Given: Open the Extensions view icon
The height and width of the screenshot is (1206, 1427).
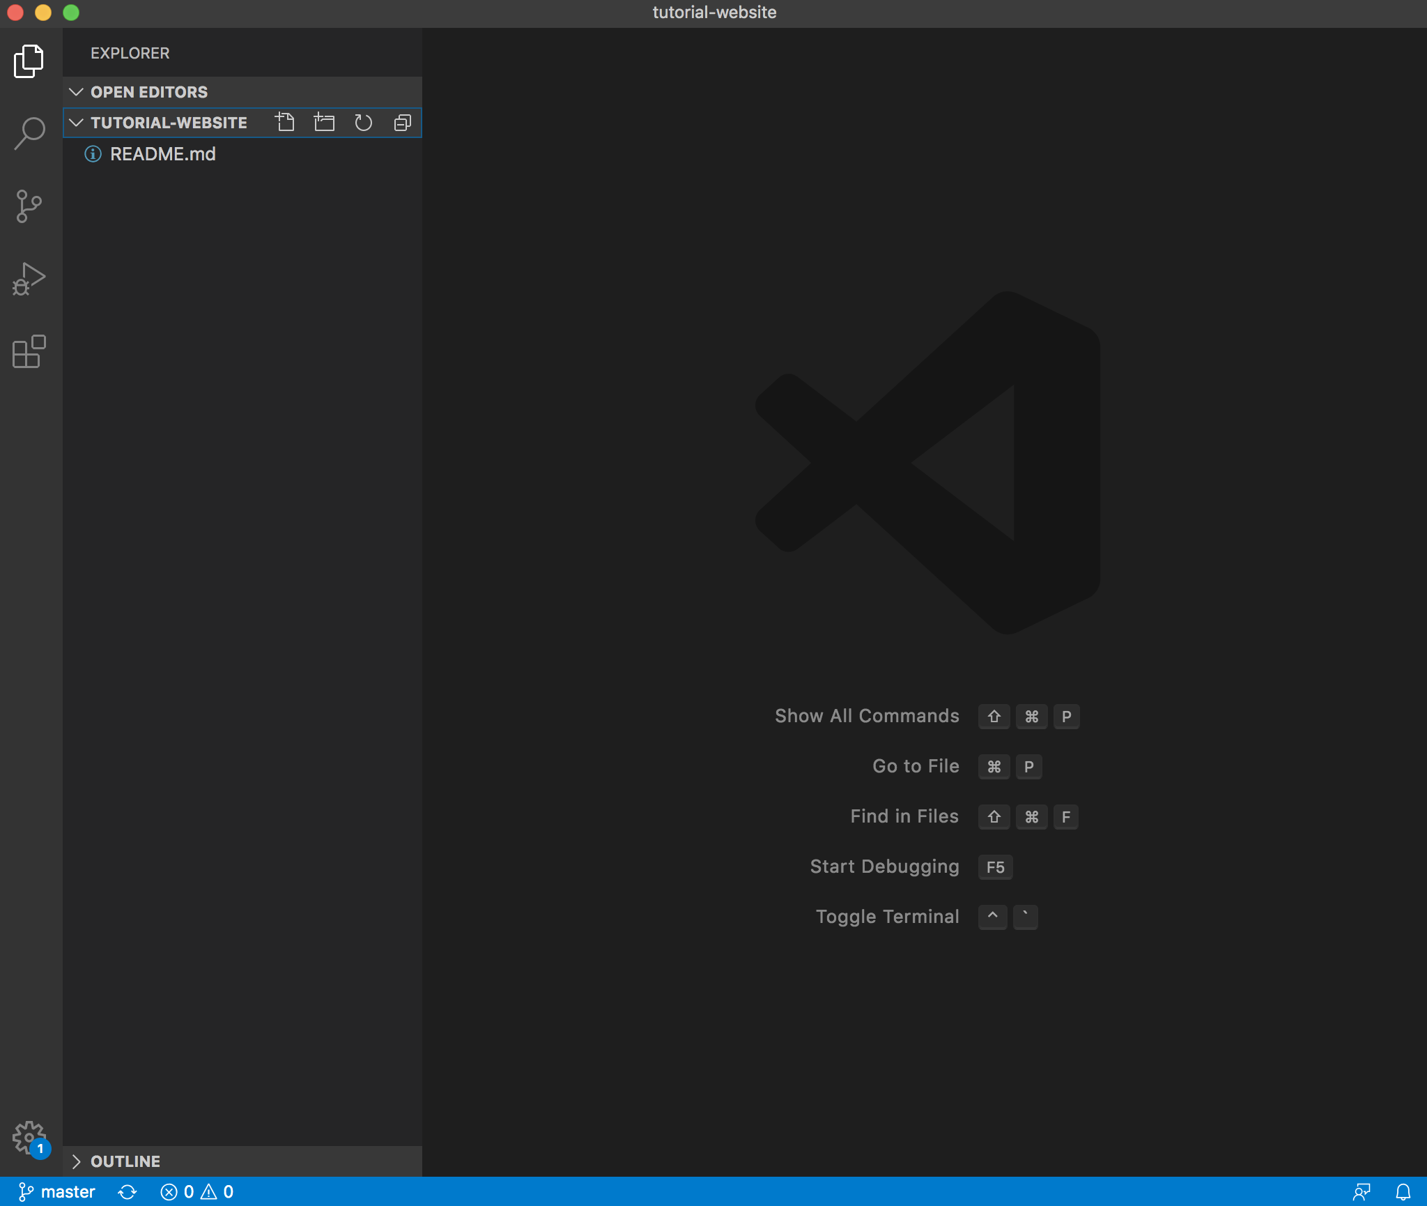Looking at the screenshot, I should click(x=29, y=351).
